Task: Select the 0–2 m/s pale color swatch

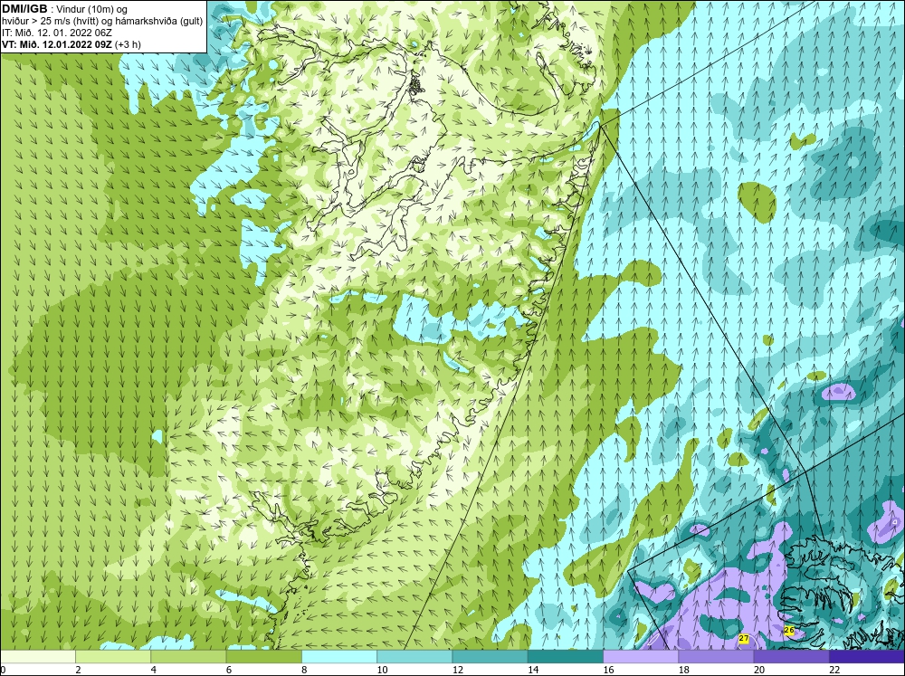Action: [x=37, y=656]
